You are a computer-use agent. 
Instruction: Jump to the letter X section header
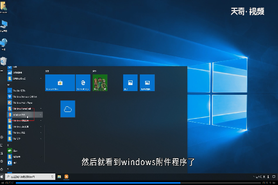8,145
